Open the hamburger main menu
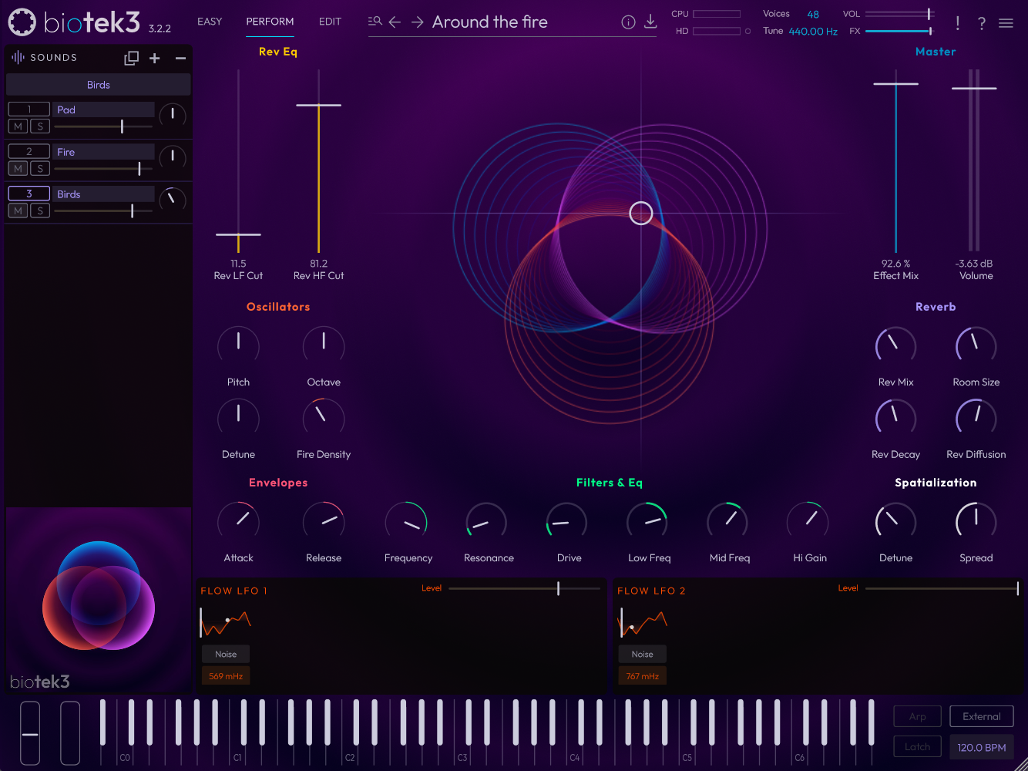 click(x=1006, y=23)
